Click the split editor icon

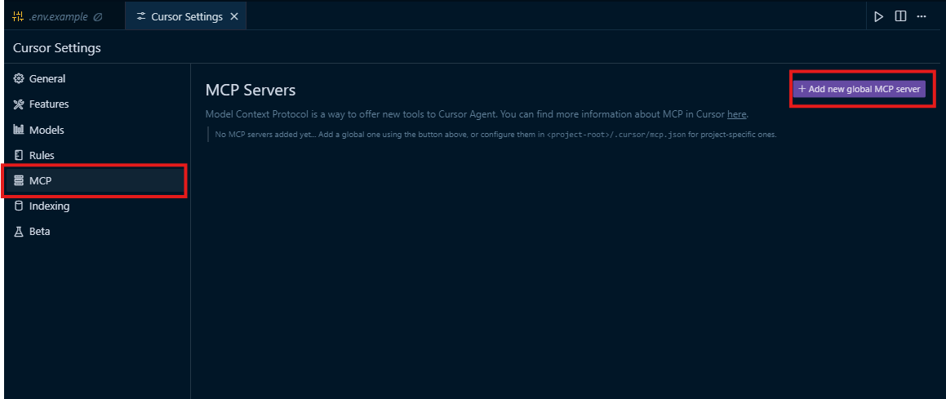pyautogui.click(x=900, y=16)
